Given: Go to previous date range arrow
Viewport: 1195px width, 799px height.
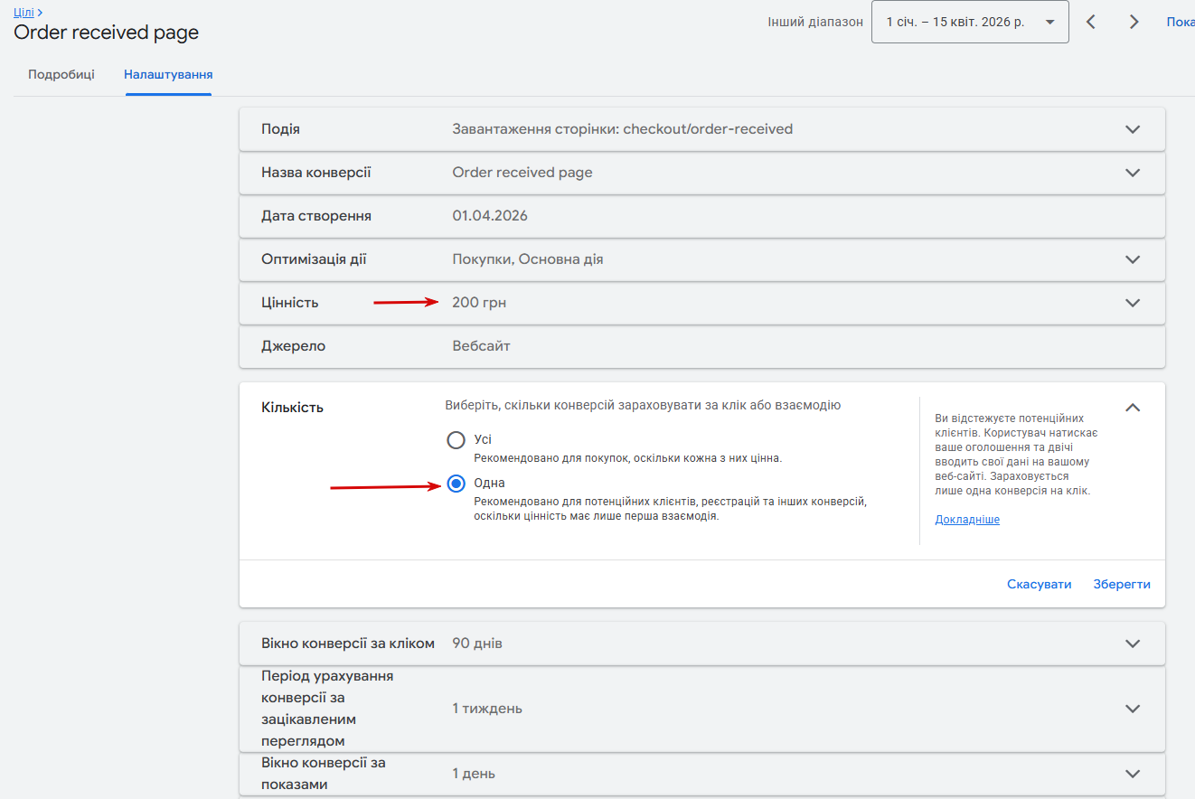Looking at the screenshot, I should 1091,22.
